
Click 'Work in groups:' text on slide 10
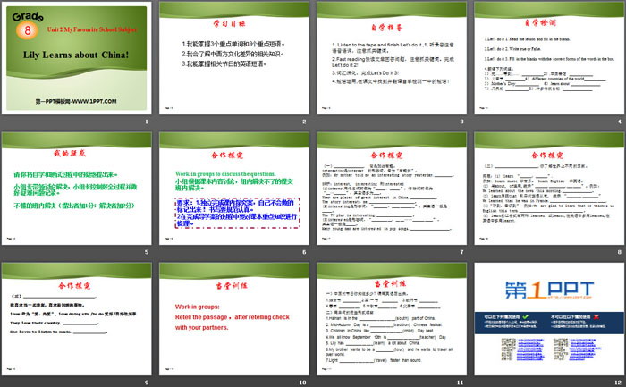tap(197, 307)
